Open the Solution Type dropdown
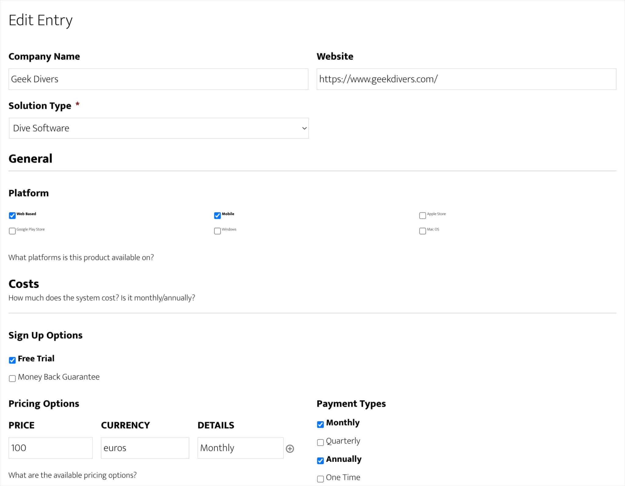The height and width of the screenshot is (486, 625). [158, 128]
